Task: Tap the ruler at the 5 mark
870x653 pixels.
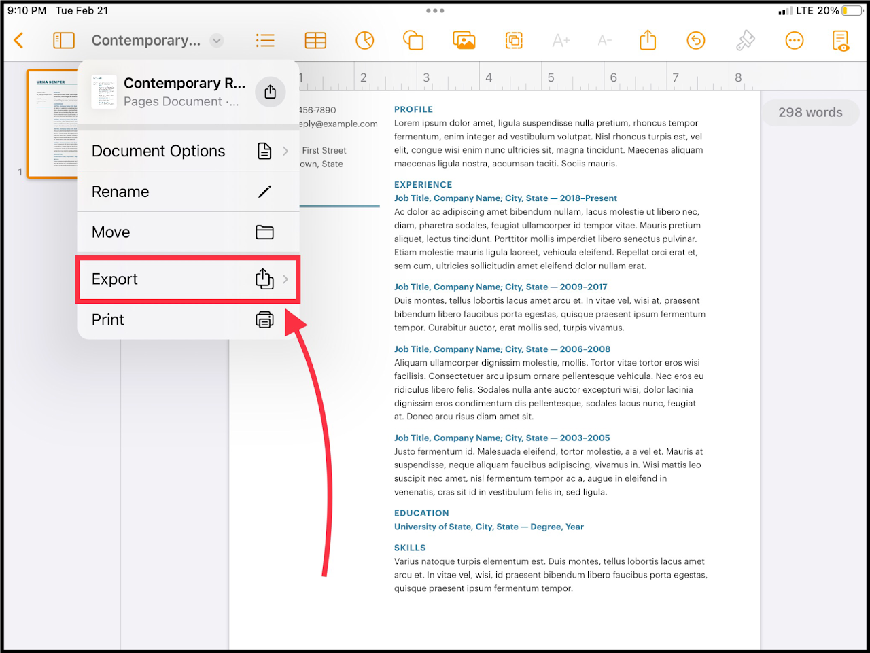Action: click(551, 77)
